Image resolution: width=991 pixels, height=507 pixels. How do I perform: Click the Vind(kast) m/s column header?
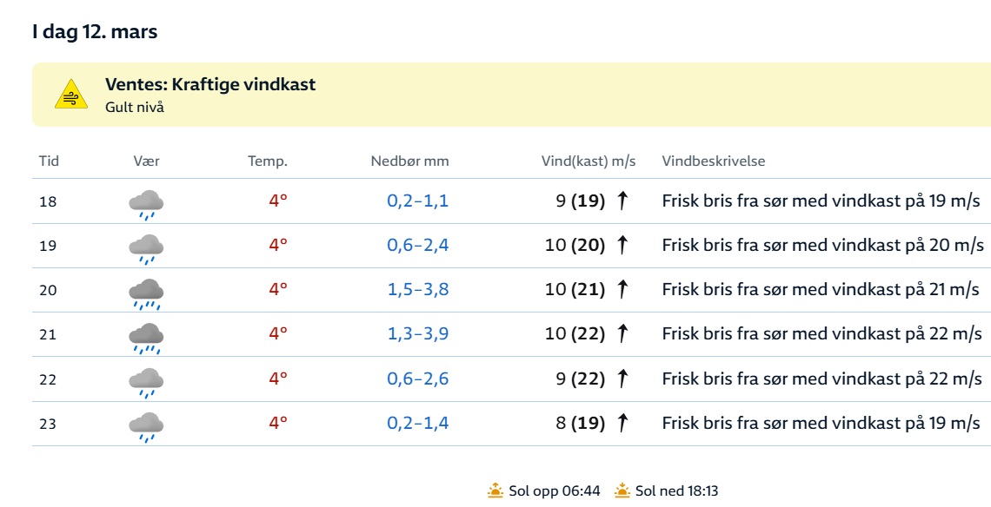click(589, 161)
